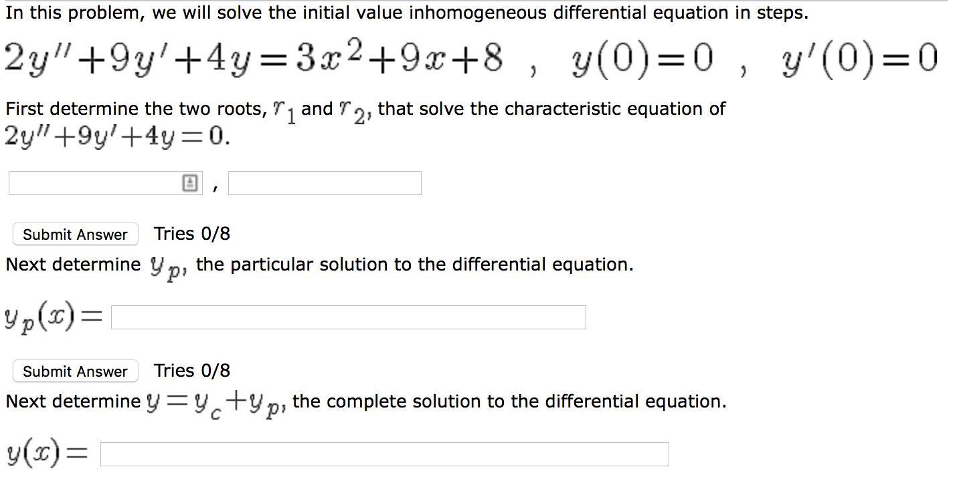
Task: Click the particular solution answer box
Action: [x=348, y=317]
